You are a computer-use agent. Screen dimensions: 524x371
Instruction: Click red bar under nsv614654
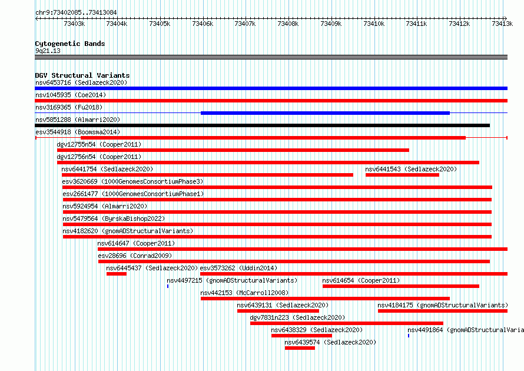click(x=401, y=286)
